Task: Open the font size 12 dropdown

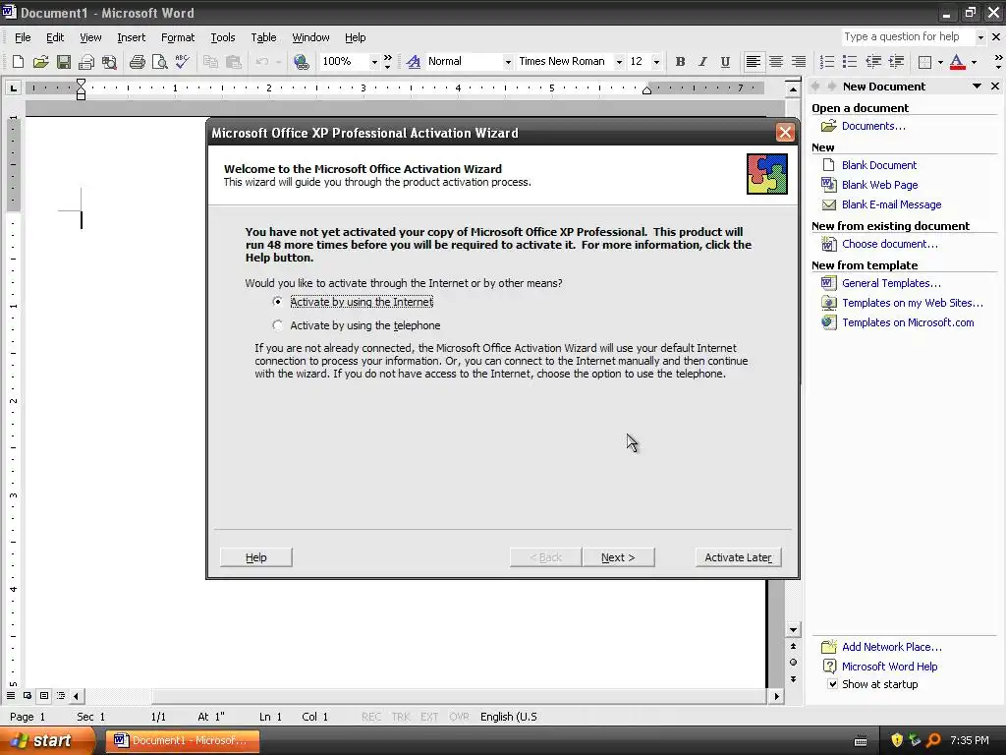Action: coord(655,62)
